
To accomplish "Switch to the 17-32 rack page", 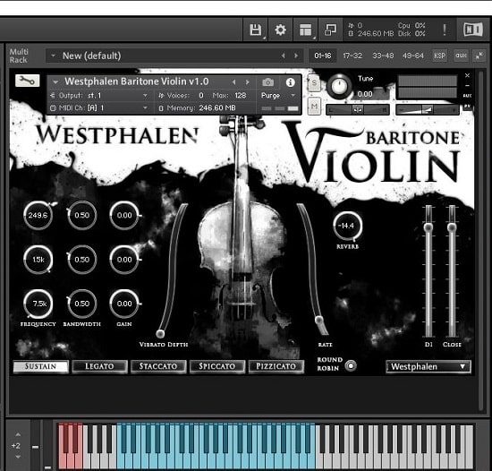I will (352, 56).
